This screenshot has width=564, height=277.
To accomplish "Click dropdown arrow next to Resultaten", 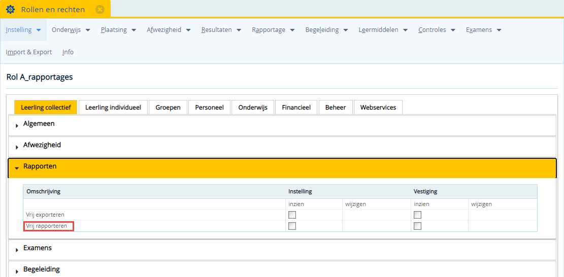I will click(239, 30).
